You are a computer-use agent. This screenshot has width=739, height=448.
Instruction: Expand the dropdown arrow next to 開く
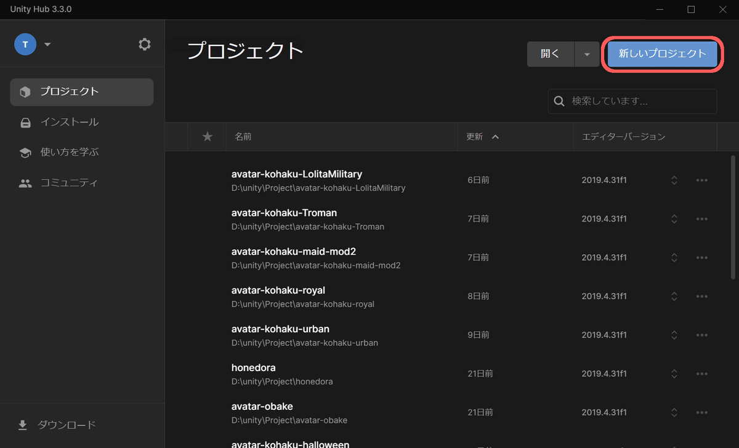tap(587, 54)
